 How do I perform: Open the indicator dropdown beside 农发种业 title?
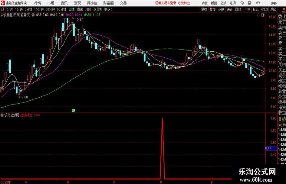33,15
